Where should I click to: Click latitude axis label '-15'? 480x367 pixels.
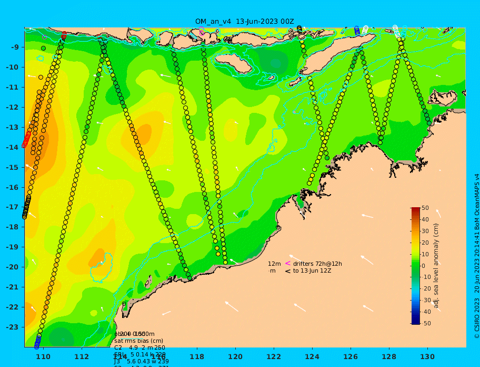(12, 167)
